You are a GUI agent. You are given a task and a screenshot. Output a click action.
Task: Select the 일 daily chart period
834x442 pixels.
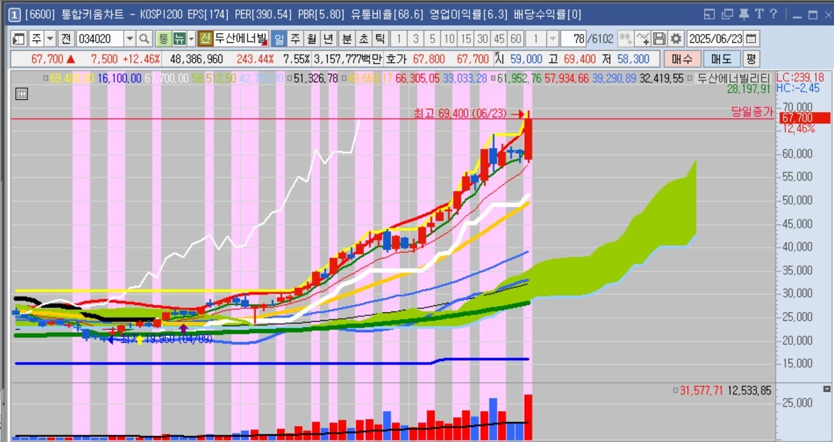point(279,39)
